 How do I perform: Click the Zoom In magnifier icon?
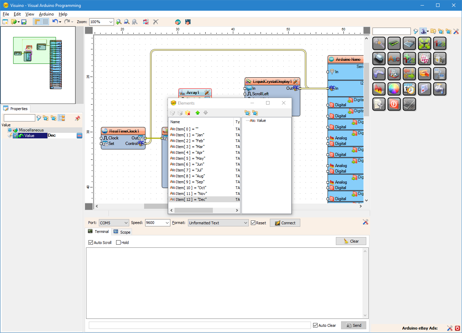click(119, 22)
